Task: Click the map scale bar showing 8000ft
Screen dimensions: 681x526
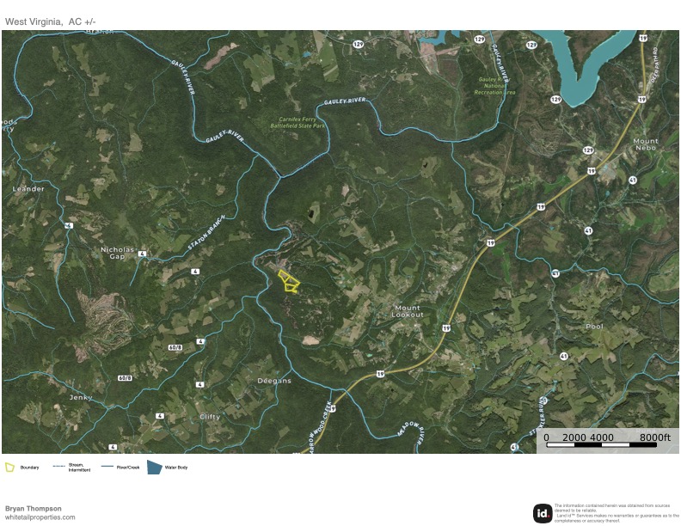Action: coord(608,441)
